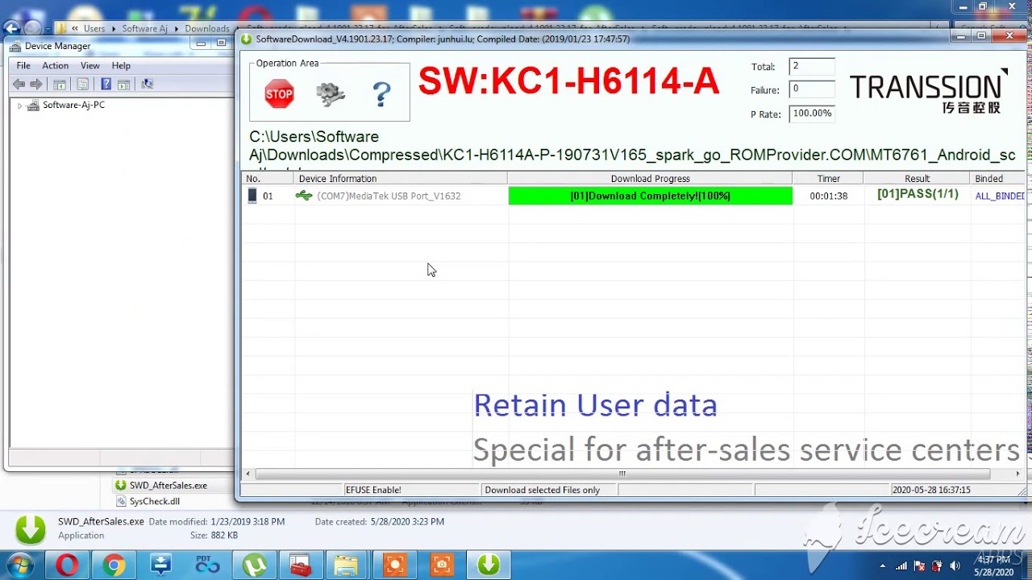Open the orange camera screenshot taskbar icon
Screen dimensions: 1032x580
coord(441,565)
